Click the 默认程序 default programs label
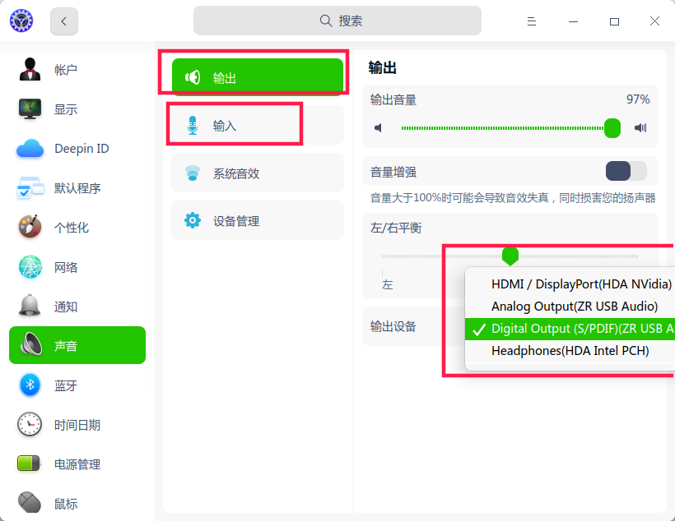 pyautogui.click(x=77, y=188)
